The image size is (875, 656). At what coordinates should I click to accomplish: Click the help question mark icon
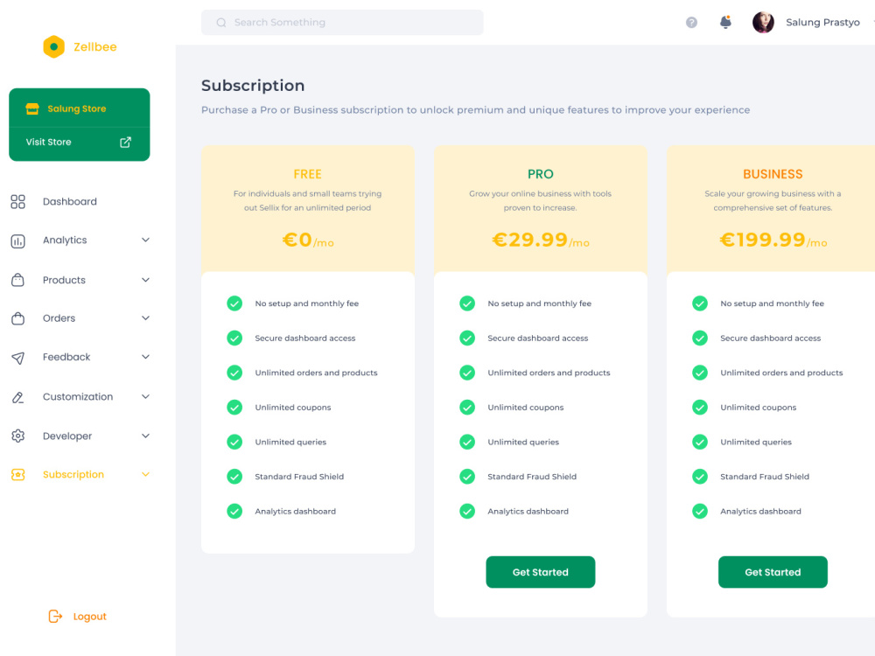click(x=691, y=23)
